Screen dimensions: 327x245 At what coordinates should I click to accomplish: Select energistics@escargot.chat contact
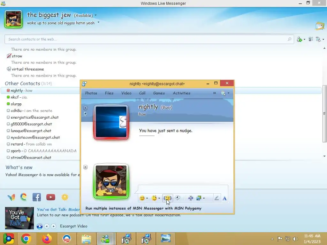[161, 117]
